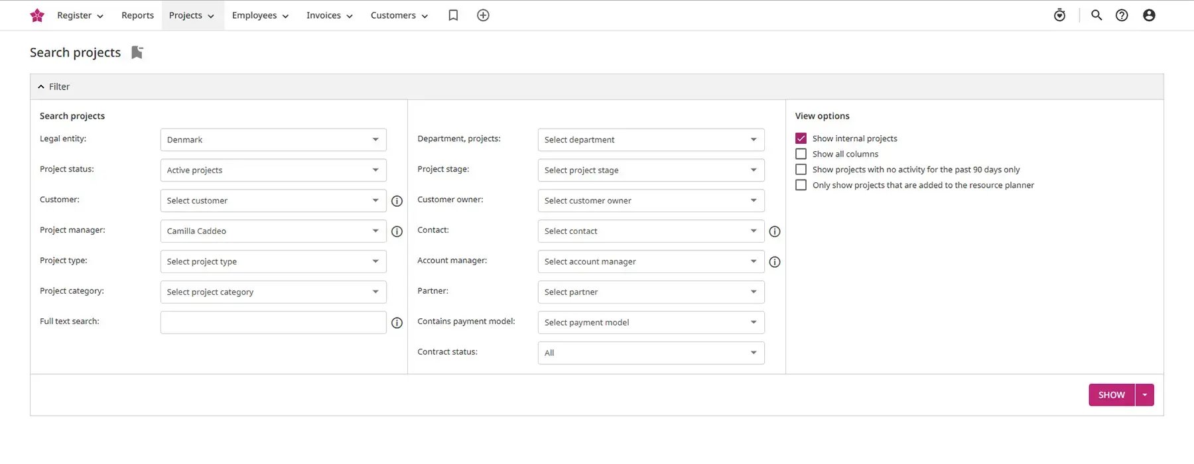
Task: Open the arrow dropdown beside SHOW button
Action: [1145, 395]
